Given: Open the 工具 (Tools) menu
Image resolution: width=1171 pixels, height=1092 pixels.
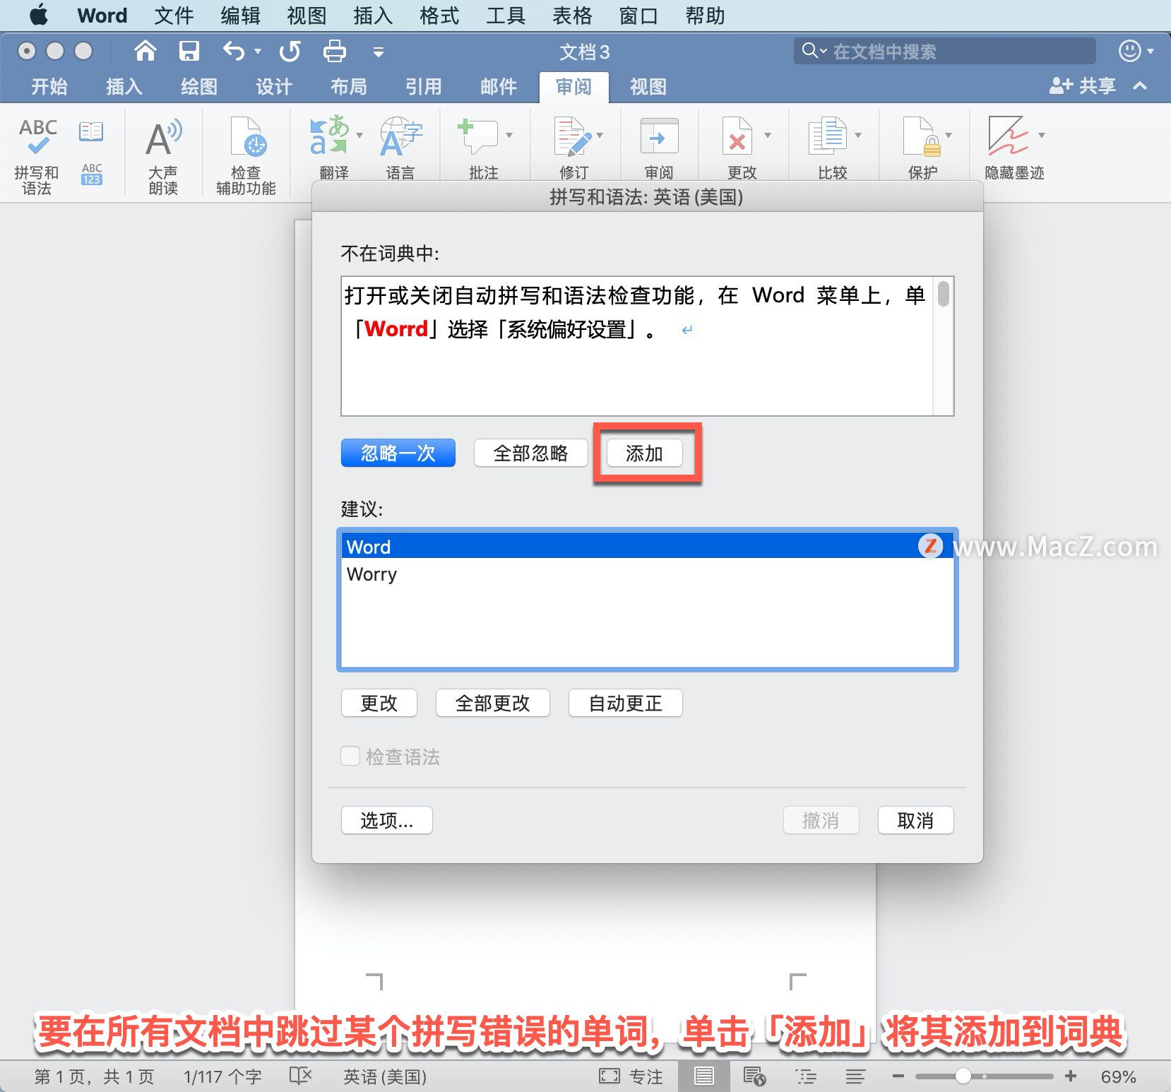Looking at the screenshot, I should coord(506,15).
